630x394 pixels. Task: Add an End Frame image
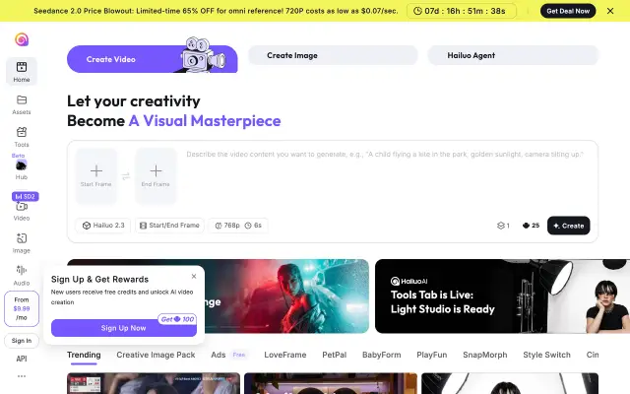point(156,175)
